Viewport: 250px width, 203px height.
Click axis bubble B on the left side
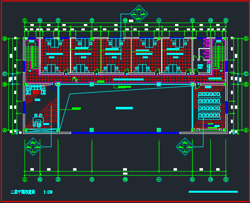(4, 84)
